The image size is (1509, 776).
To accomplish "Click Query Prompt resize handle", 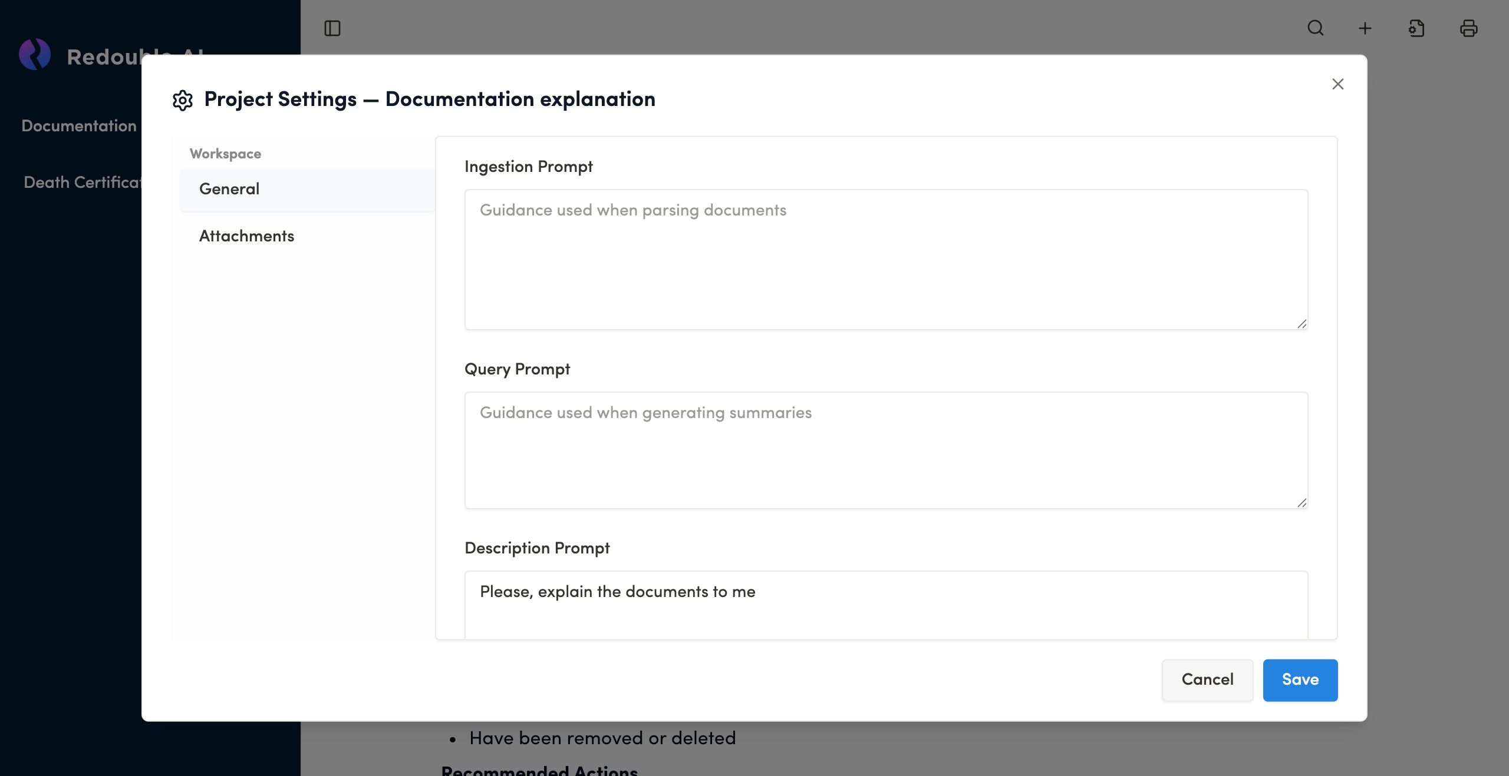I will pos(1302,503).
